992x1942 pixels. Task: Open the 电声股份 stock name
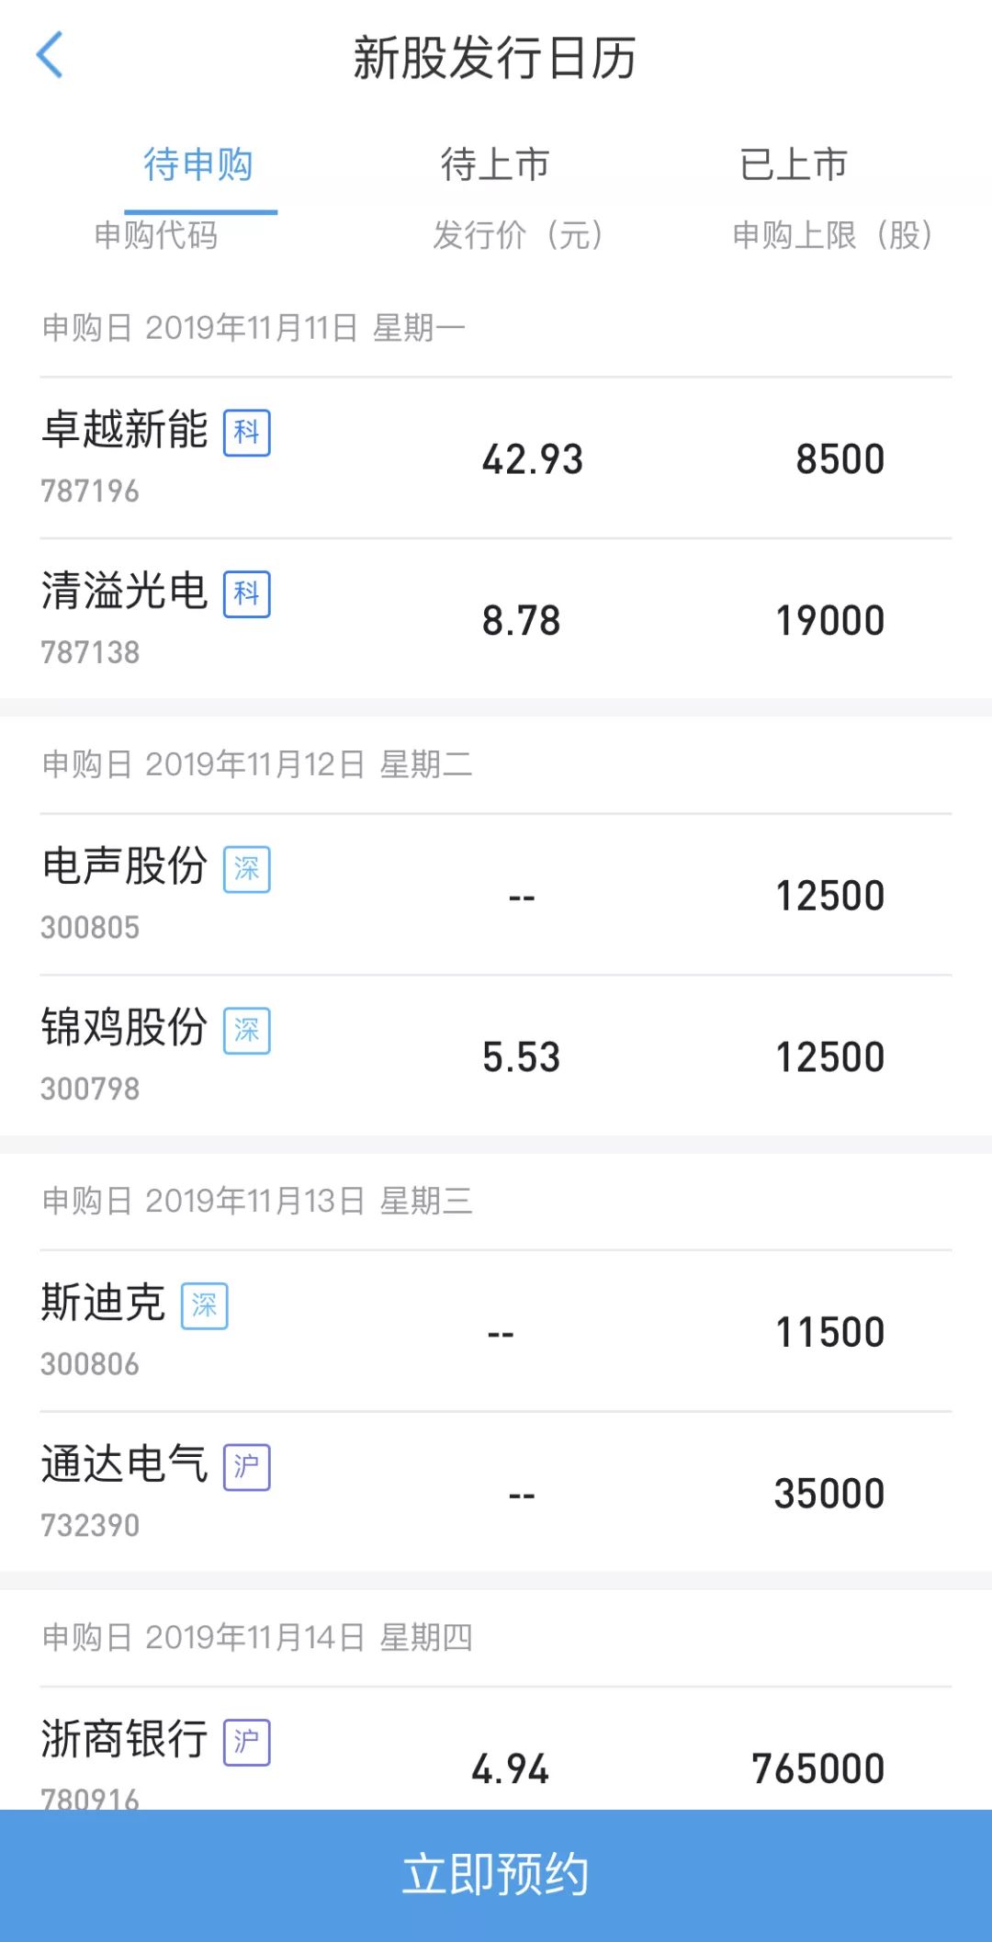tap(125, 866)
